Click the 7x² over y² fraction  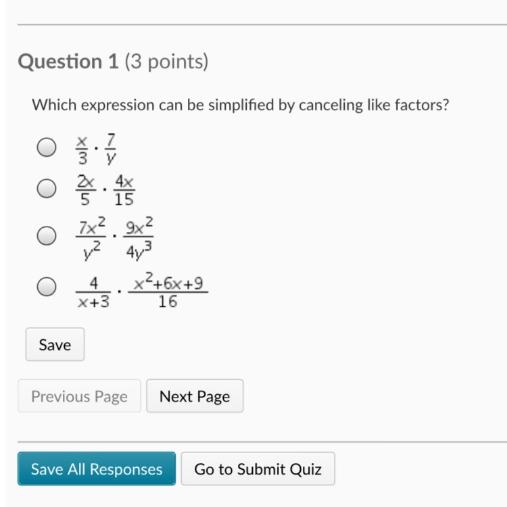92,236
